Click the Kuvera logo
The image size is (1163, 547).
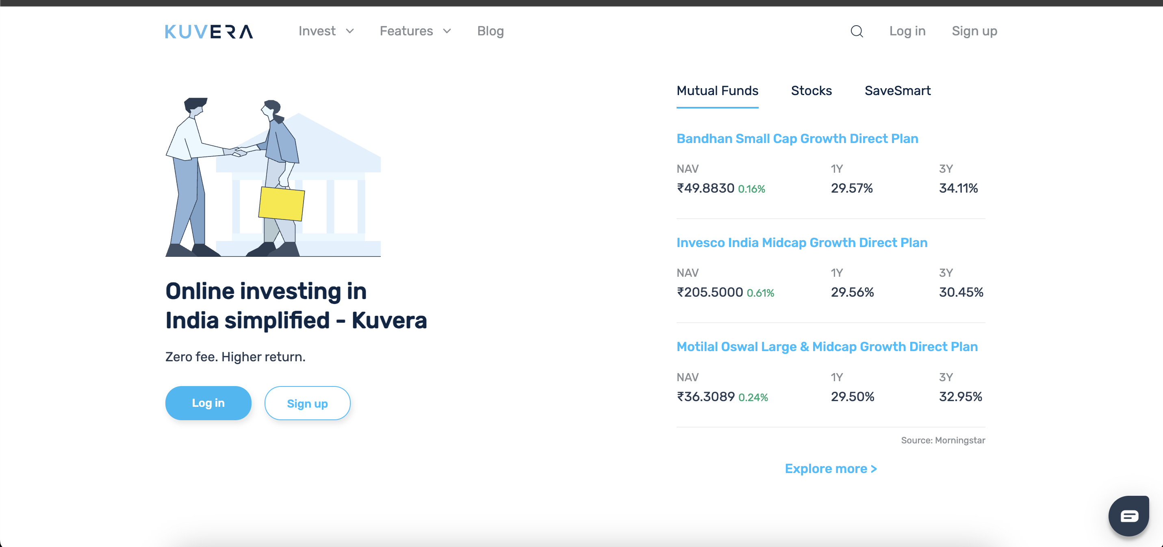(208, 32)
